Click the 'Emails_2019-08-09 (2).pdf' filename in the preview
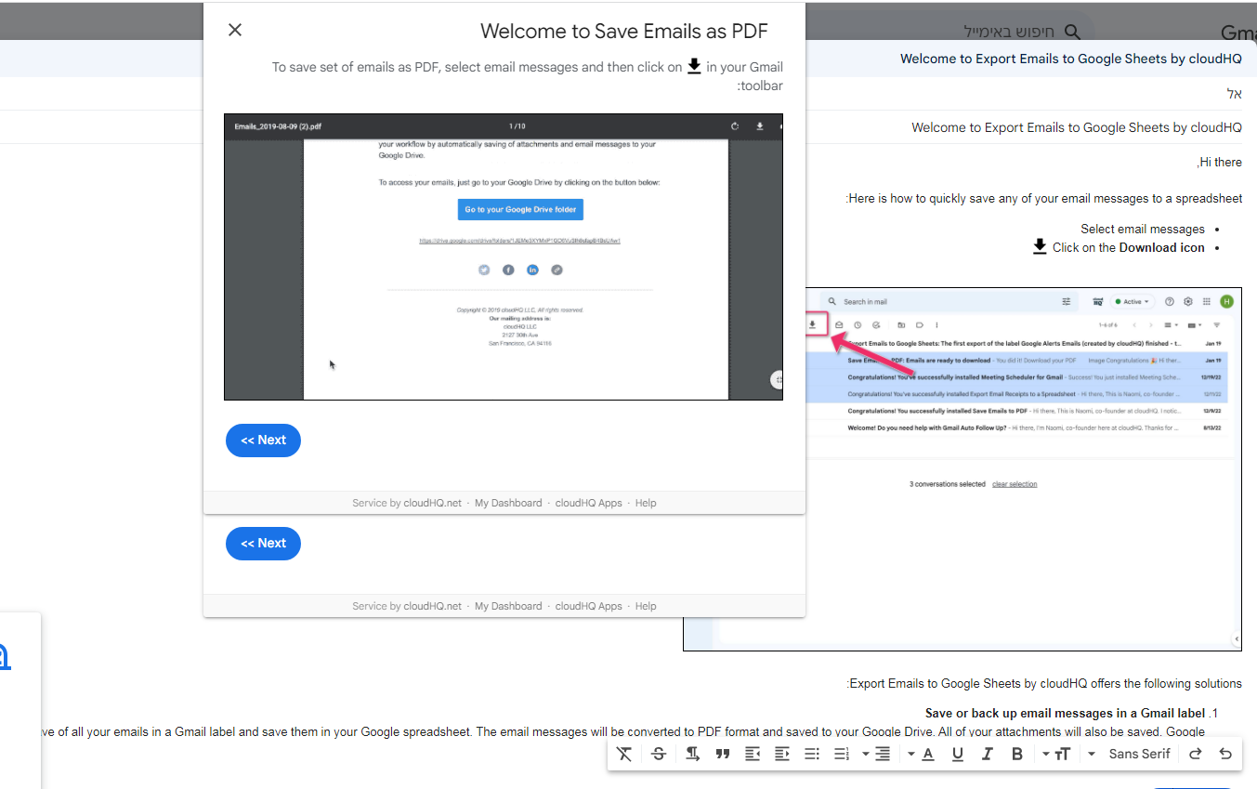1257x789 pixels. pyautogui.click(x=278, y=126)
